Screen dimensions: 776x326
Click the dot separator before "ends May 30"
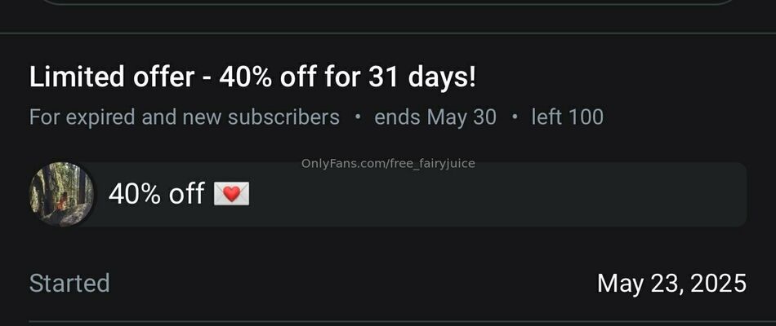[x=357, y=118]
